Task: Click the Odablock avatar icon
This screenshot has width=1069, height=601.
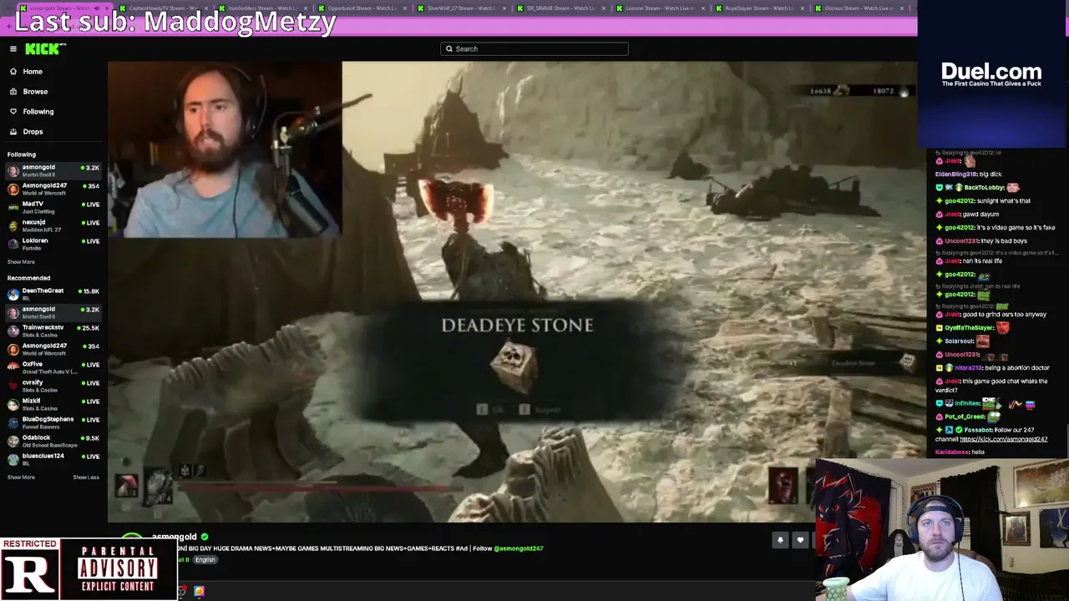Action: point(13,442)
